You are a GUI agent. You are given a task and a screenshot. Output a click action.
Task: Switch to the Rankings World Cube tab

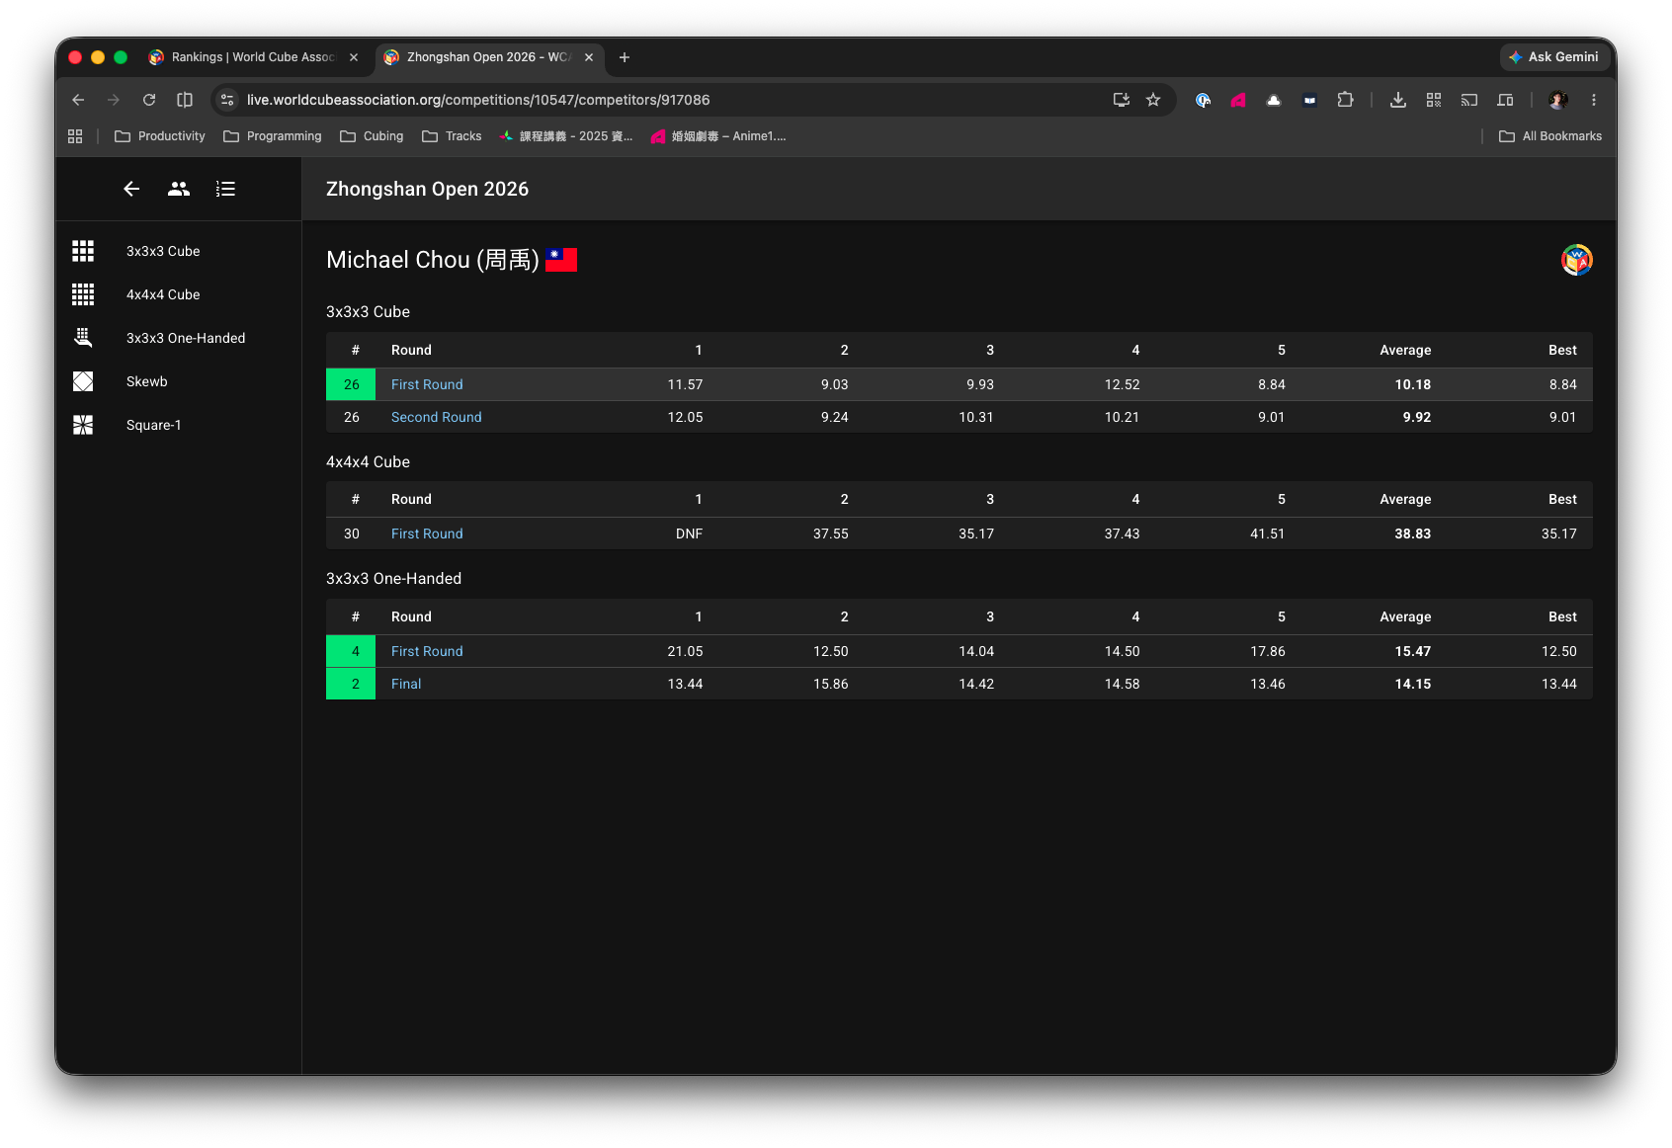(253, 57)
